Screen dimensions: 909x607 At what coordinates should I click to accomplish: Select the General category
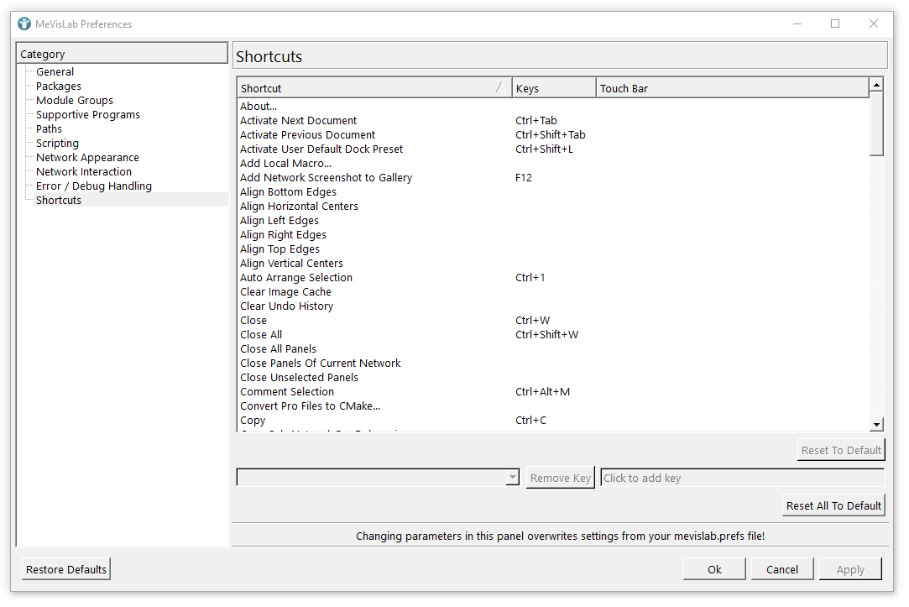(x=55, y=72)
